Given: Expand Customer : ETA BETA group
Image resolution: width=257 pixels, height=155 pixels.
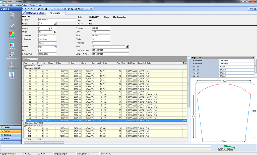Looking at the screenshot, I should [25, 66].
